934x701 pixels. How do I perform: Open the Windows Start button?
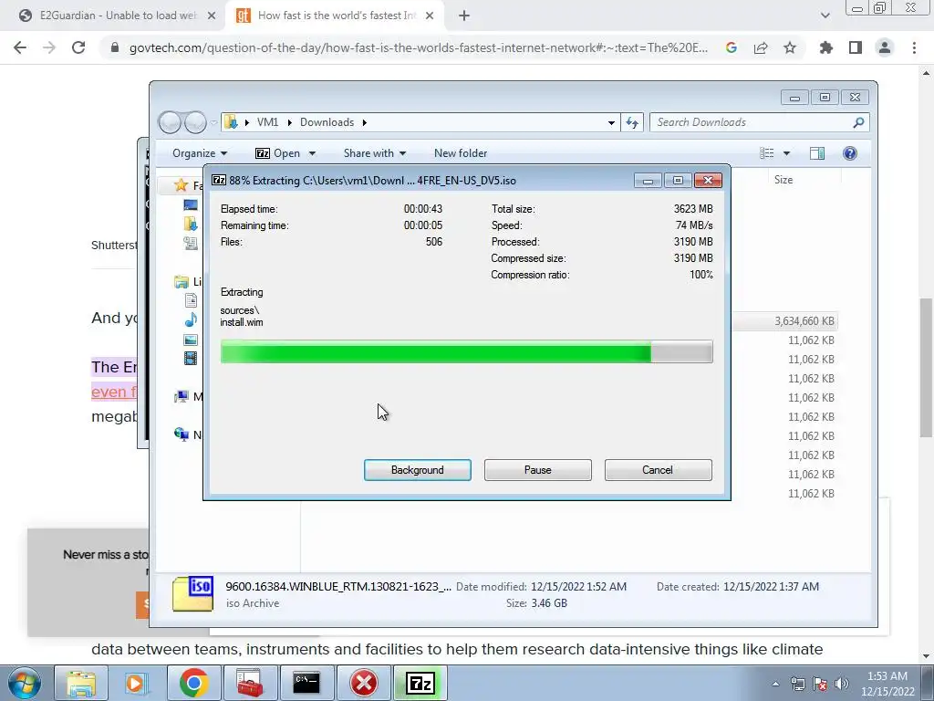click(24, 683)
